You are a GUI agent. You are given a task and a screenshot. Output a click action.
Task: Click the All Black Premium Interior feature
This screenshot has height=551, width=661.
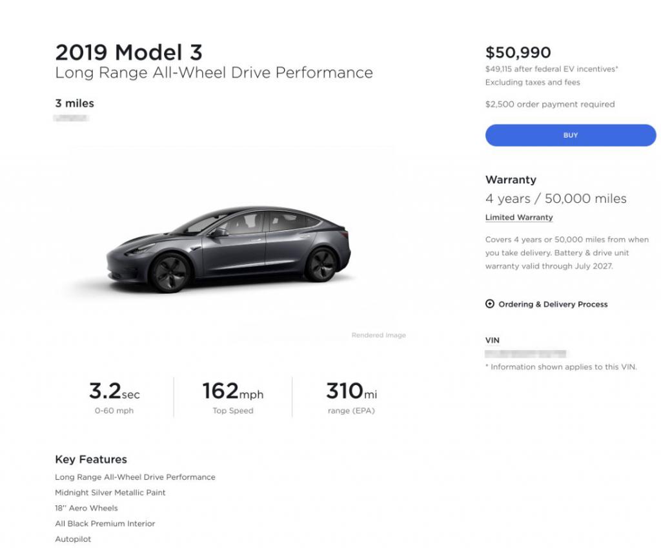click(105, 524)
